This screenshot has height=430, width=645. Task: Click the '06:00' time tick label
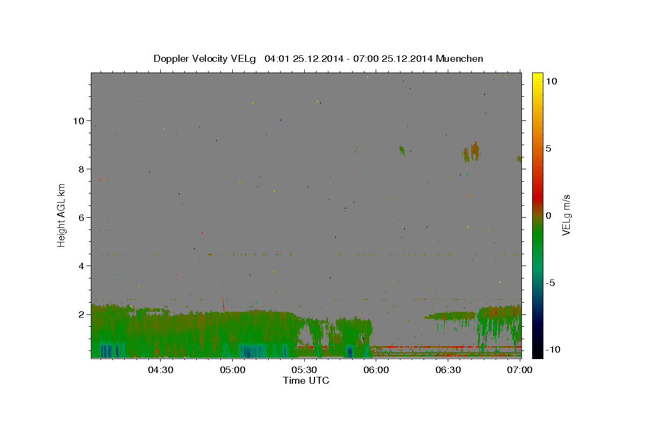(376, 370)
